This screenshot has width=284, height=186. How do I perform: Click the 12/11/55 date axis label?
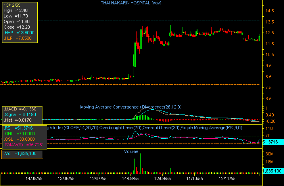coord(227,179)
